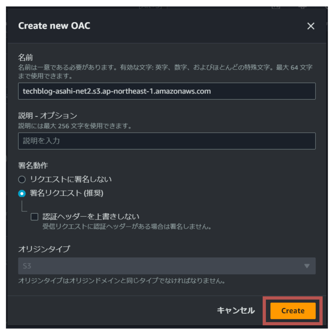
Task: Click the 認証ヘッダーを上書きしない label text
Action: click(91, 217)
